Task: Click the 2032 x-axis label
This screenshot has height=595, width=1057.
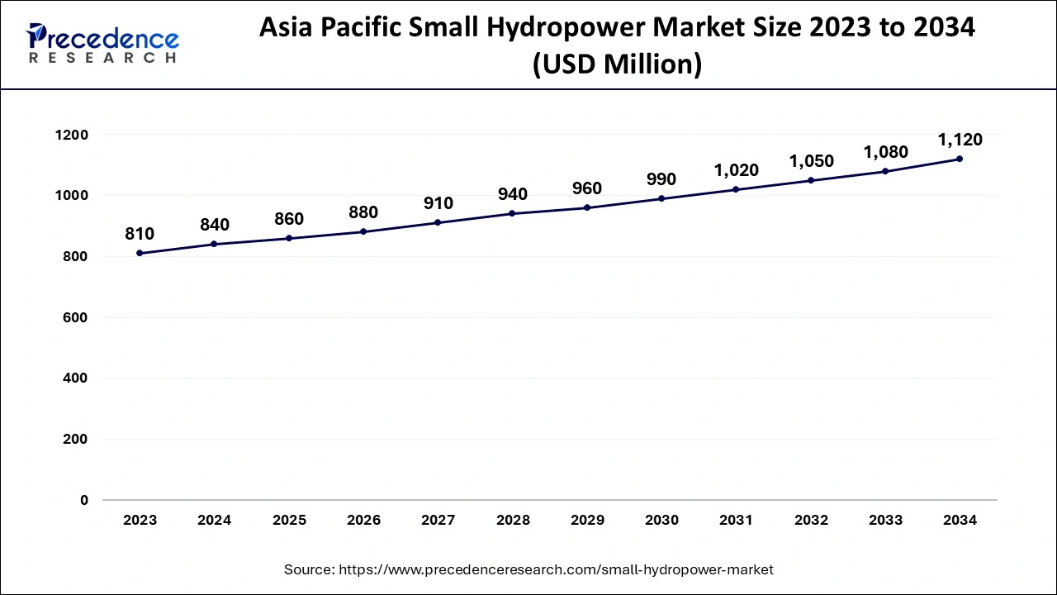Action: [x=811, y=521]
